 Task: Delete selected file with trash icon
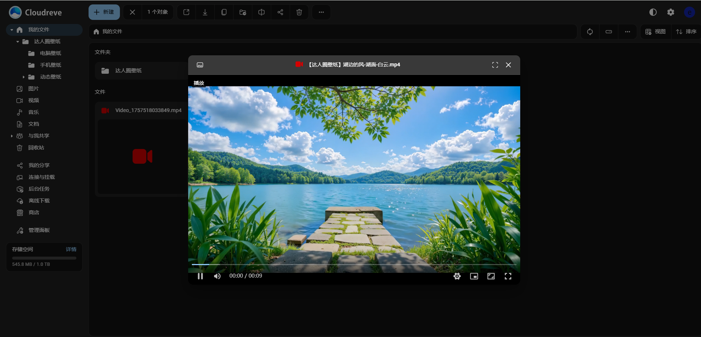click(299, 12)
